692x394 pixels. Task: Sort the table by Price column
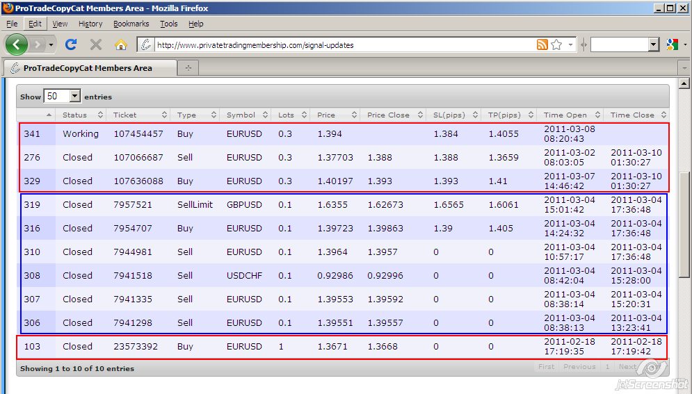(335, 115)
